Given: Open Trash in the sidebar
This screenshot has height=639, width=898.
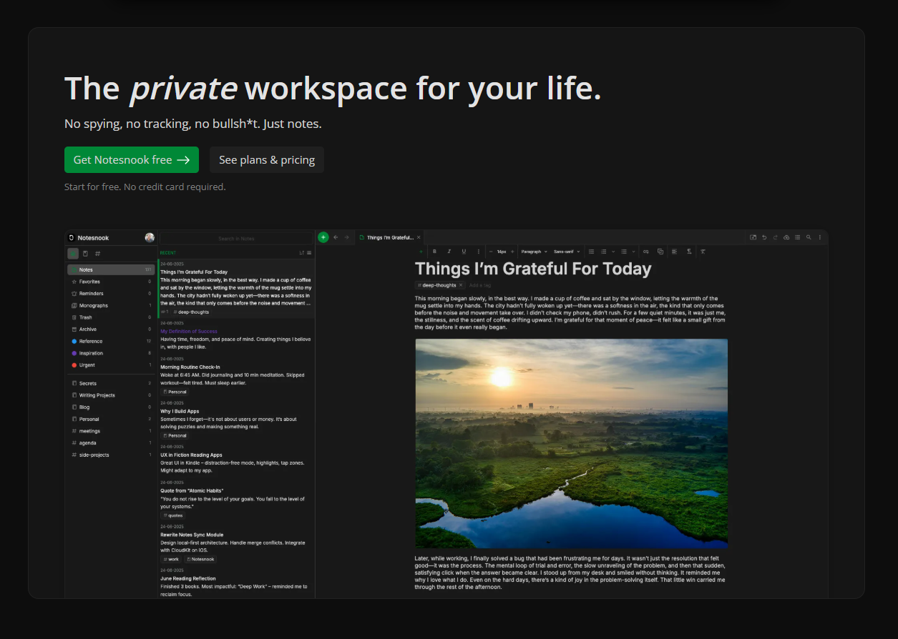Looking at the screenshot, I should (x=111, y=317).
